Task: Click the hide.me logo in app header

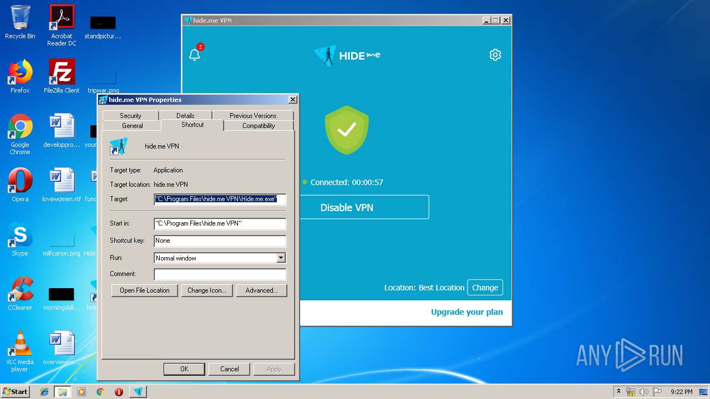Action: (x=347, y=55)
